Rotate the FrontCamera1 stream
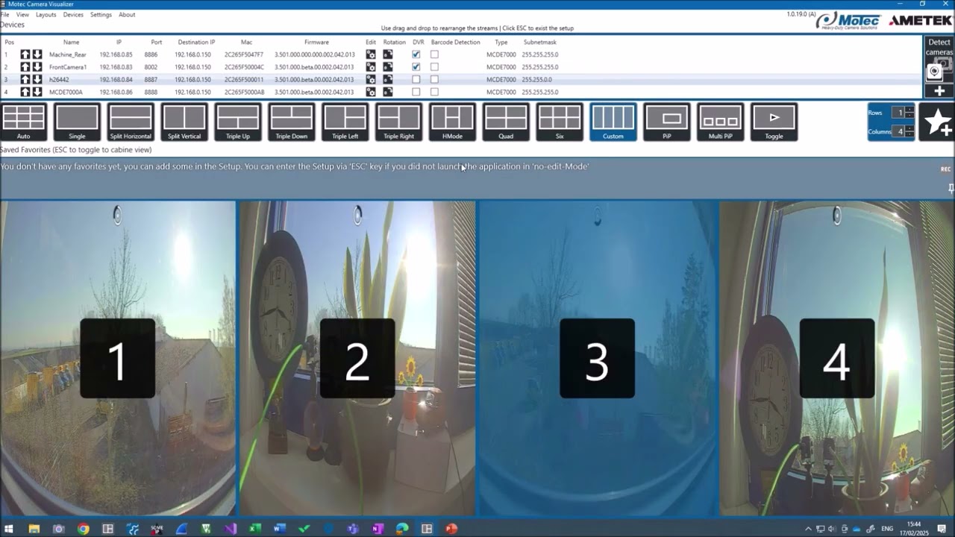This screenshot has width=955, height=537. (x=388, y=67)
